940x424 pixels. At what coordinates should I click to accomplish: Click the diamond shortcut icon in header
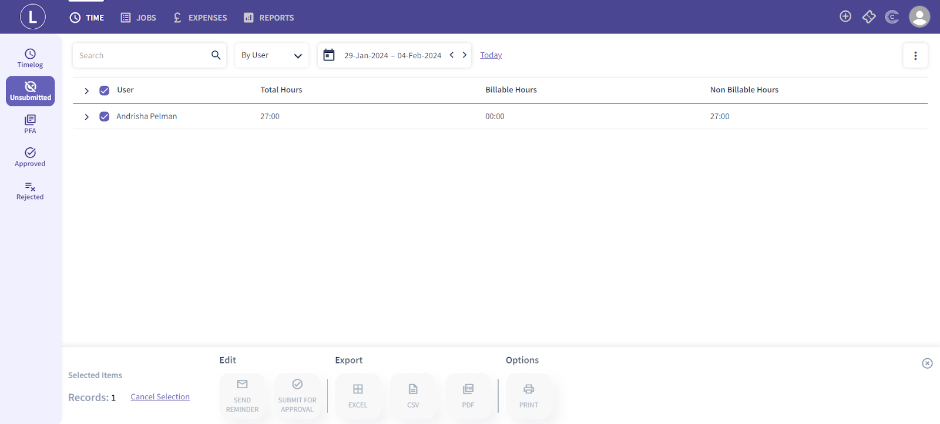[869, 16]
